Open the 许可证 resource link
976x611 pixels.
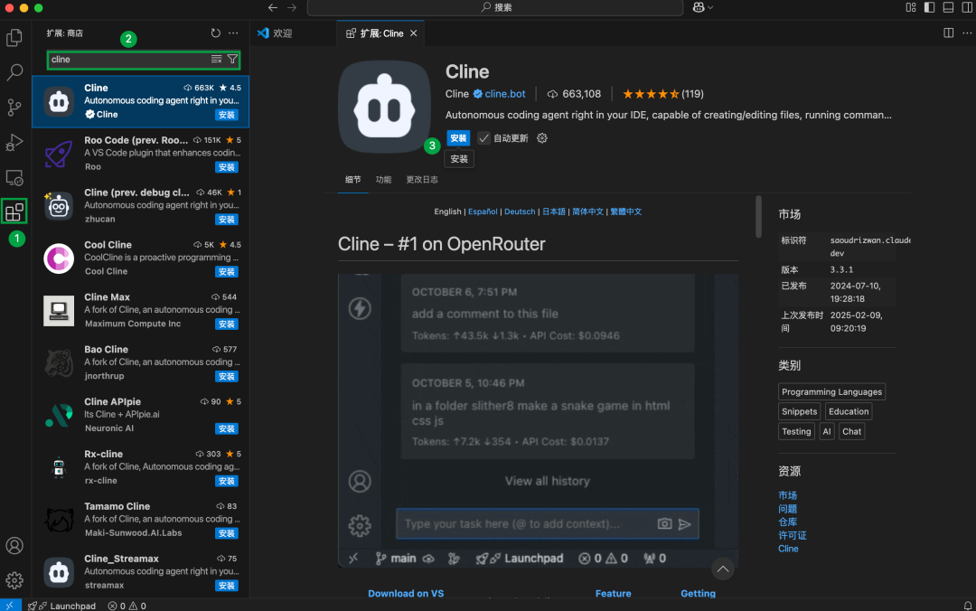793,536
